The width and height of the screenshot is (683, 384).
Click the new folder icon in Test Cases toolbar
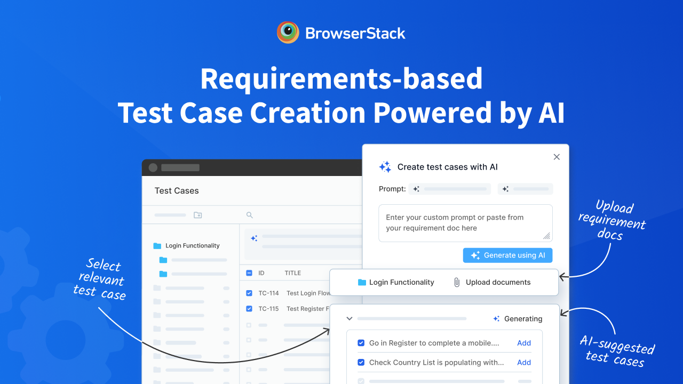[x=197, y=215]
